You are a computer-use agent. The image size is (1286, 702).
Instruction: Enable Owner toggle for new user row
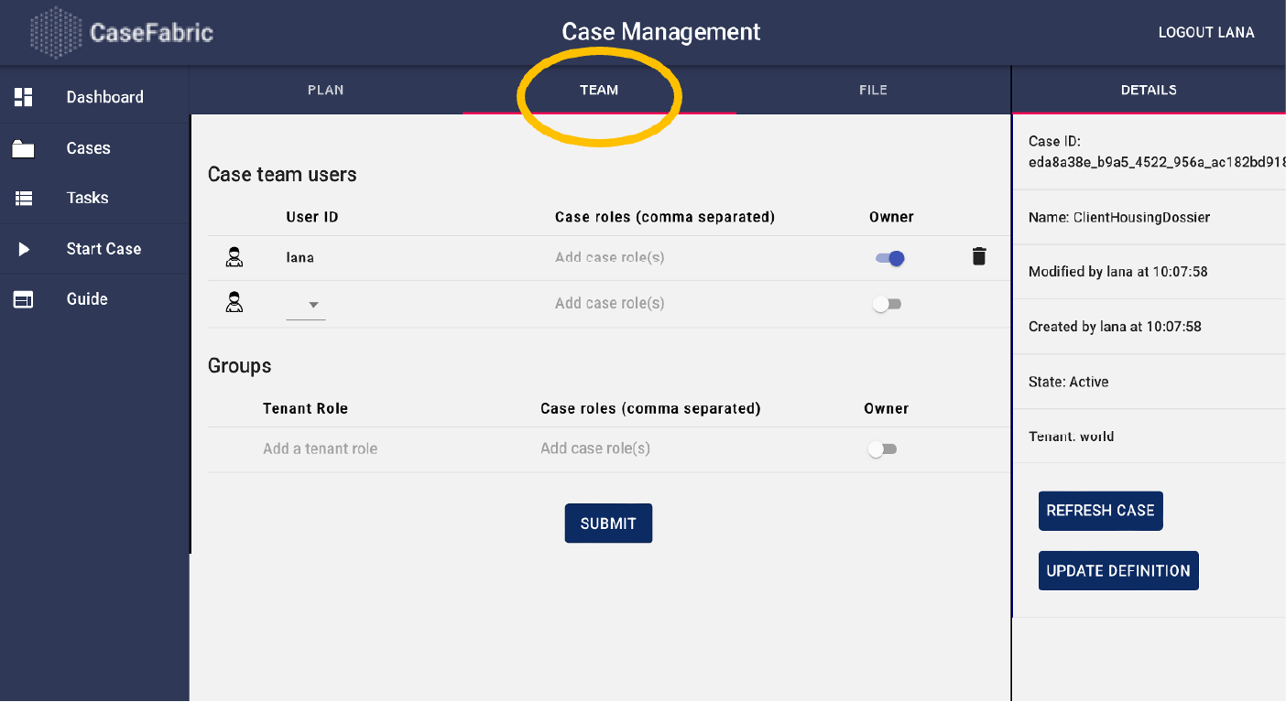887,304
